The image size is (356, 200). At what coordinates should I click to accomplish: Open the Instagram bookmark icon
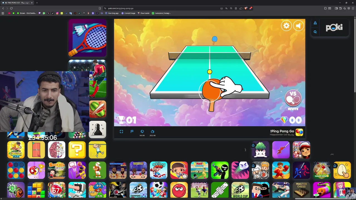(x=57, y=13)
